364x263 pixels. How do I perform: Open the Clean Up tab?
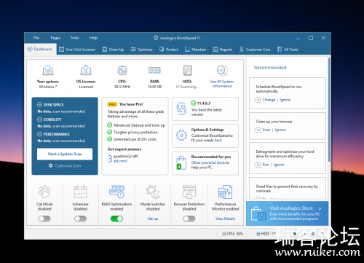pos(113,50)
